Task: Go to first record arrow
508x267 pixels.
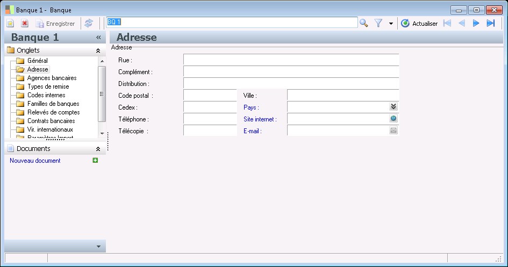Action: pyautogui.click(x=447, y=23)
